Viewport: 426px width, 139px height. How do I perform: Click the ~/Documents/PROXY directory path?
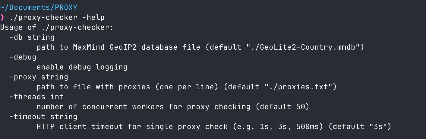point(39,7)
